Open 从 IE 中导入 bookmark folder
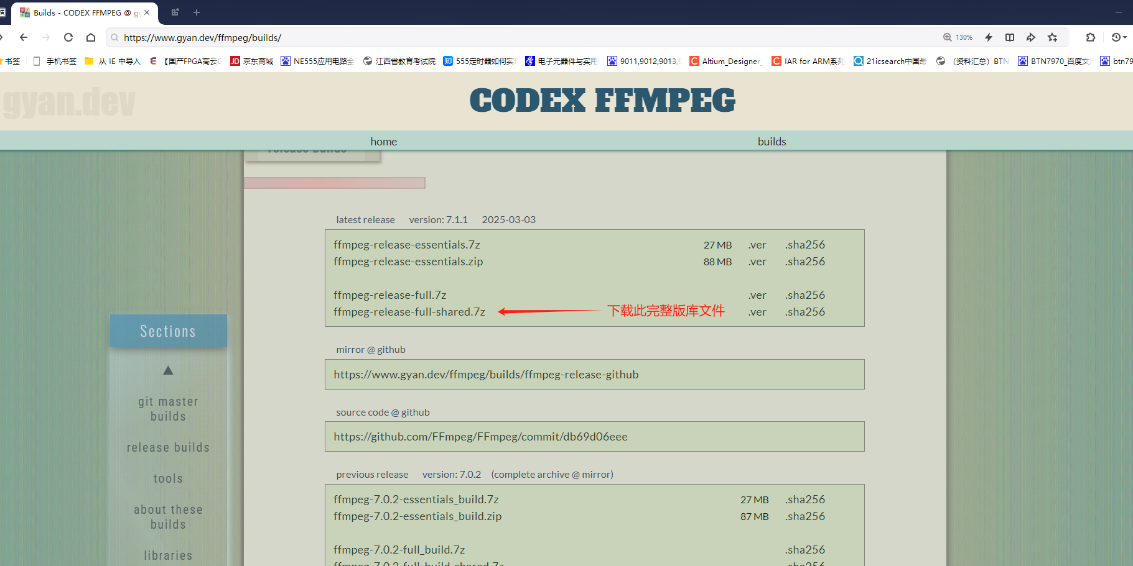Screen dimensions: 1133x566 (x=113, y=61)
